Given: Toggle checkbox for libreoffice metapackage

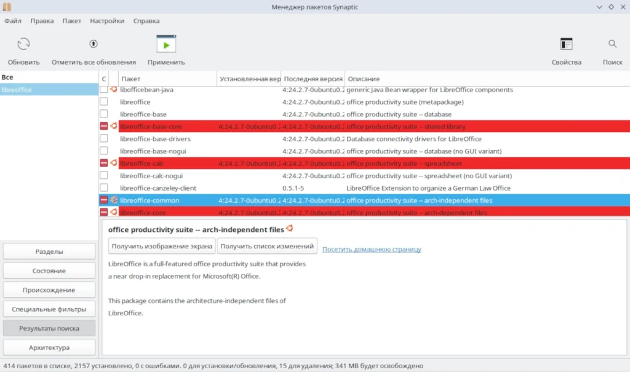Looking at the screenshot, I should pos(103,101).
